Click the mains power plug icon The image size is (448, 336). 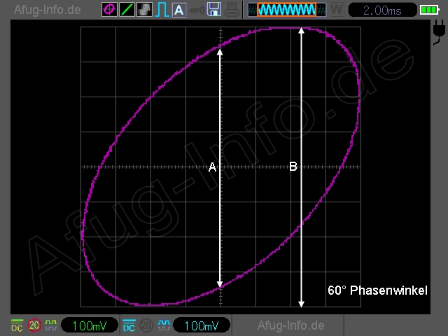[x=439, y=32]
